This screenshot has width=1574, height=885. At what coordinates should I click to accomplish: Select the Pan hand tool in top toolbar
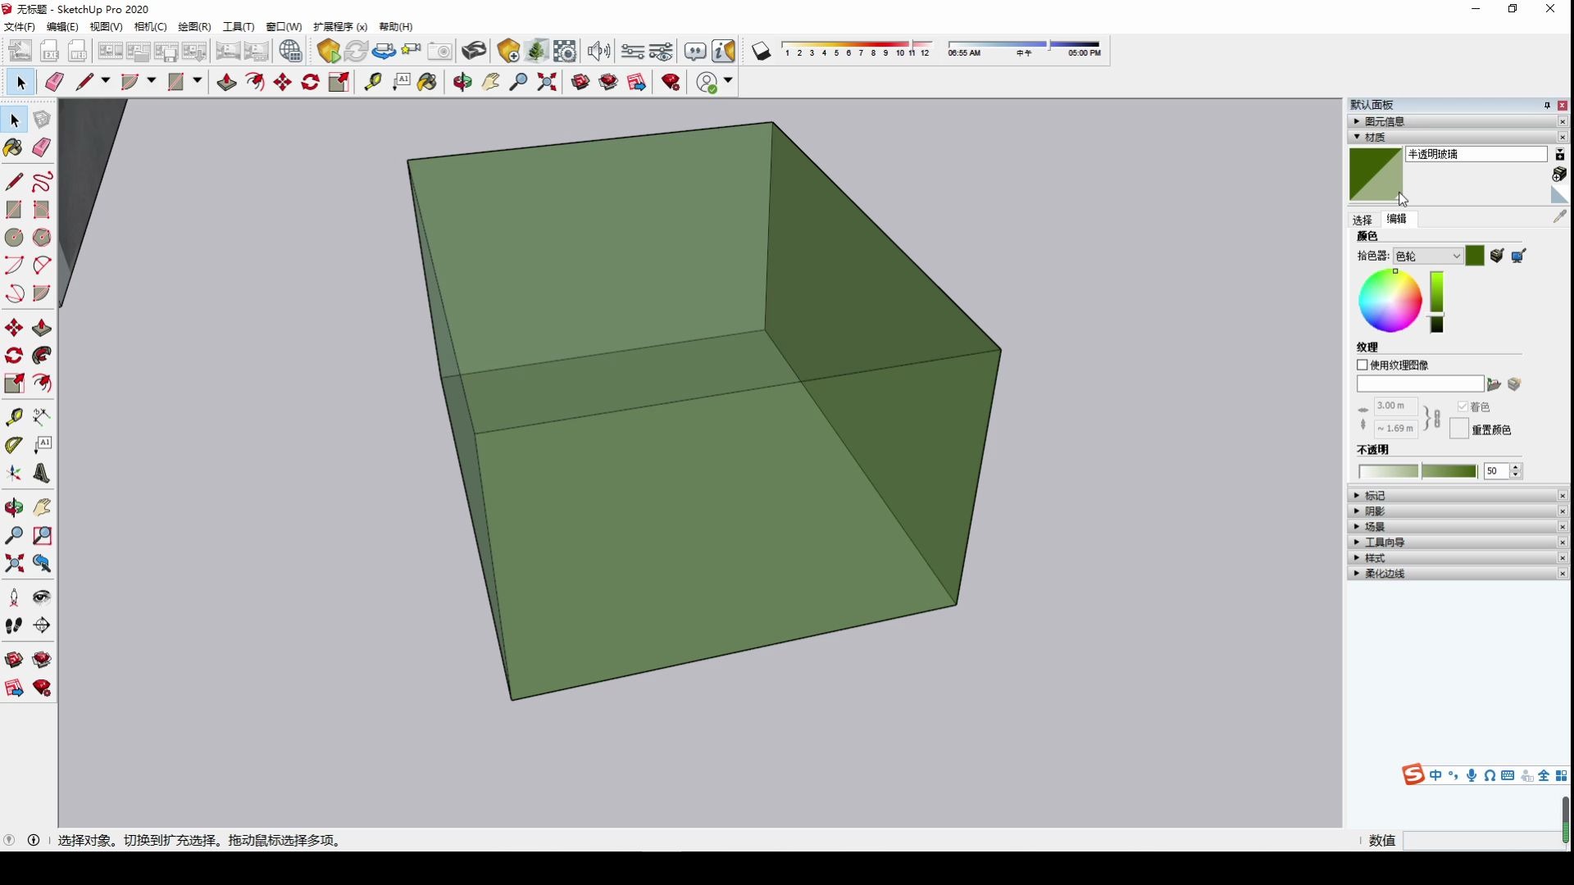click(490, 82)
